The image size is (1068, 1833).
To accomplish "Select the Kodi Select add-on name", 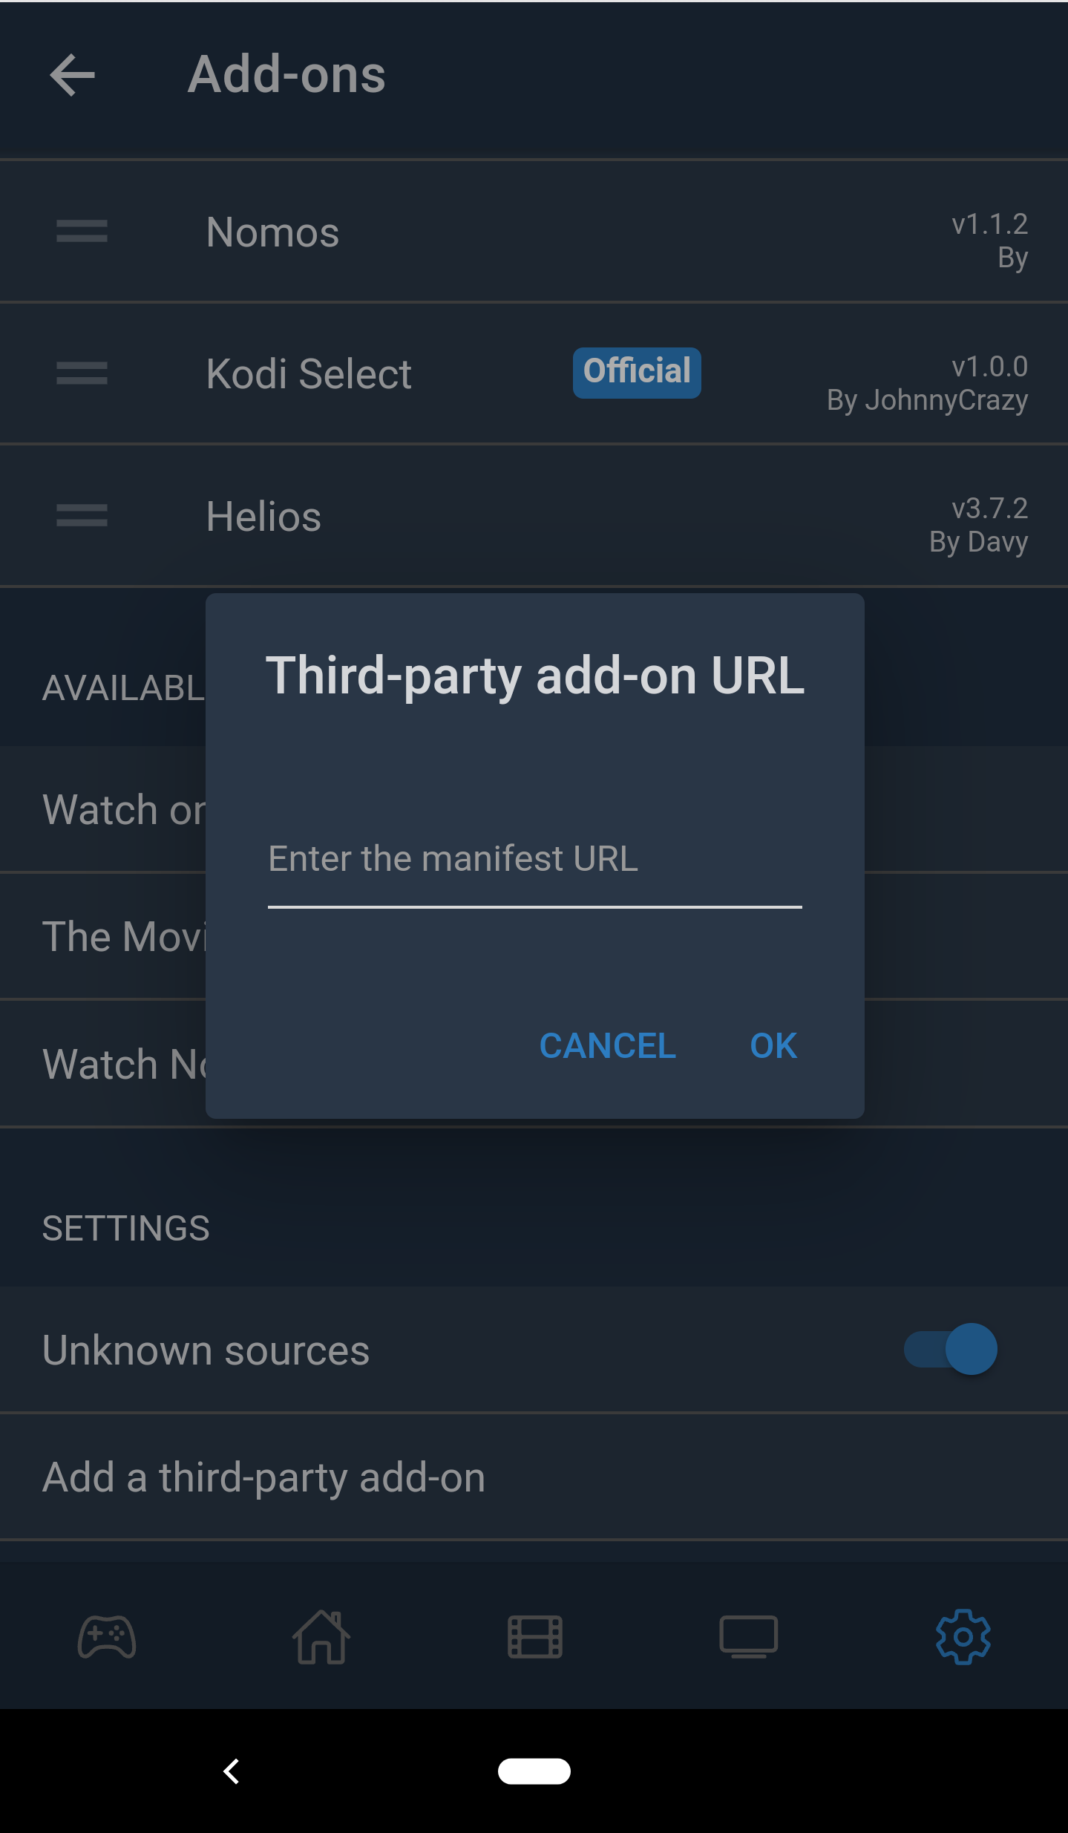I will pos(309,373).
